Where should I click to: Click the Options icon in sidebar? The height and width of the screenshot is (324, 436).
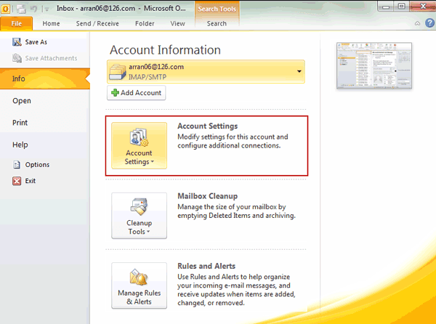[x=17, y=164]
